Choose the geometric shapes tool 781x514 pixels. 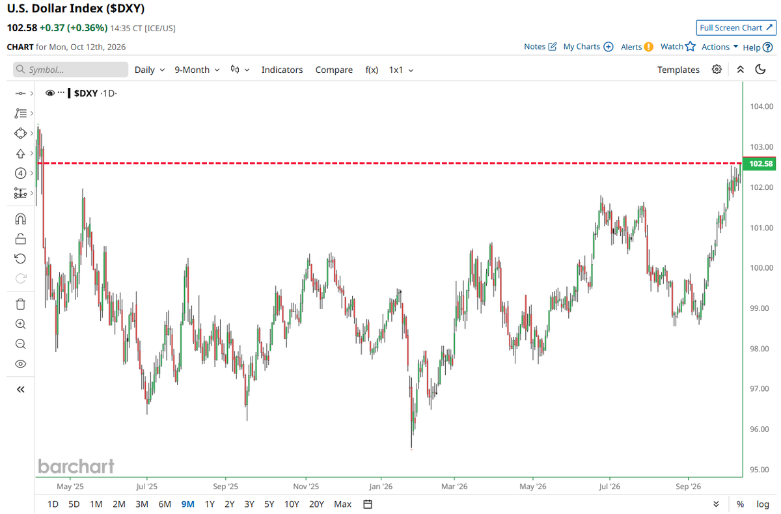point(20,133)
